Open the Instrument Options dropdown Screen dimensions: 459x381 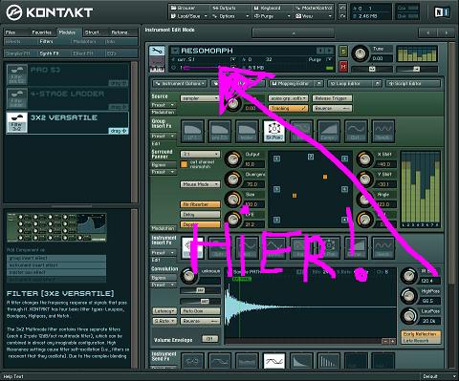pos(180,83)
